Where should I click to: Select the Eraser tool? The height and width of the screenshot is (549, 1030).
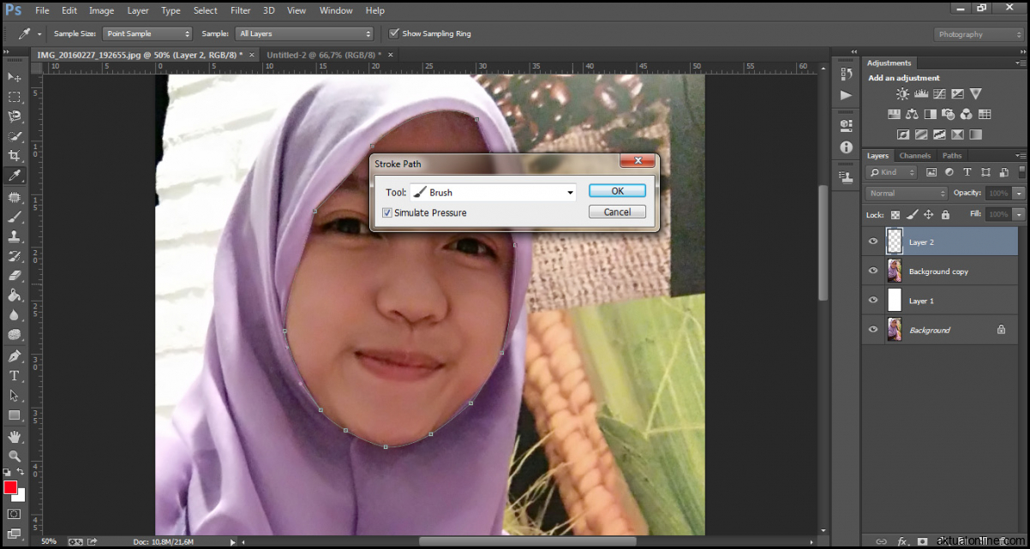coord(15,276)
